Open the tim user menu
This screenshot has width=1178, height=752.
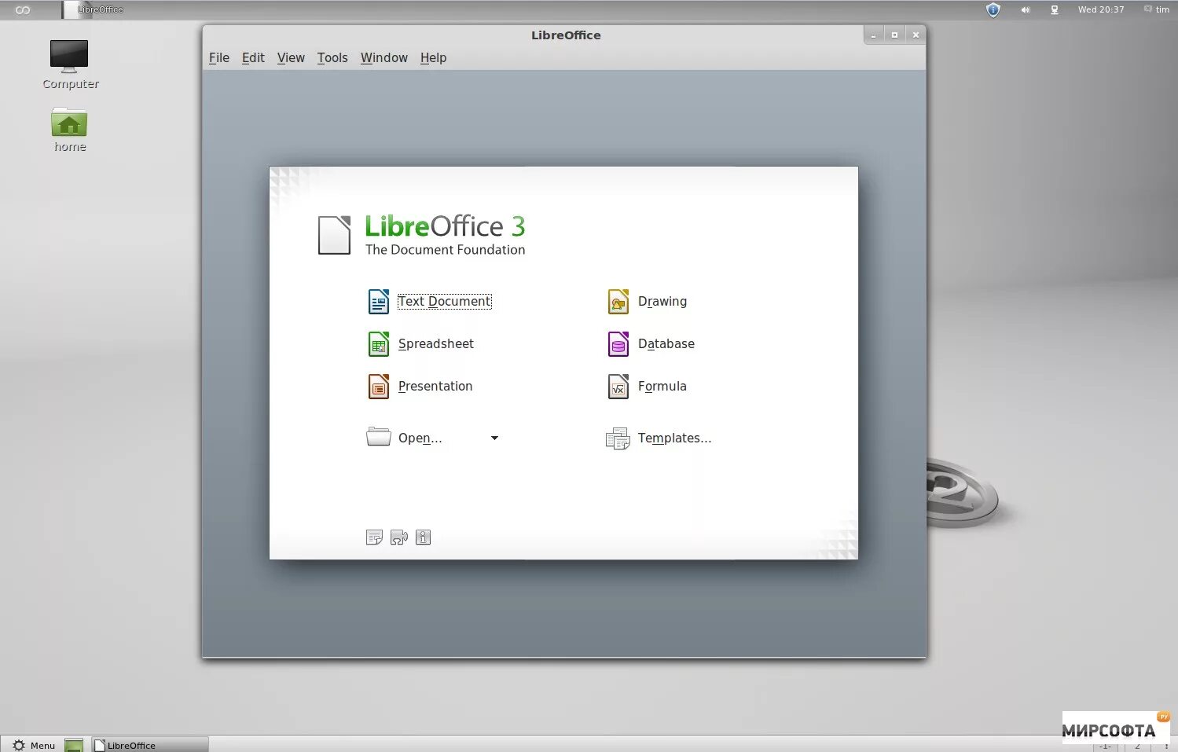(x=1157, y=9)
